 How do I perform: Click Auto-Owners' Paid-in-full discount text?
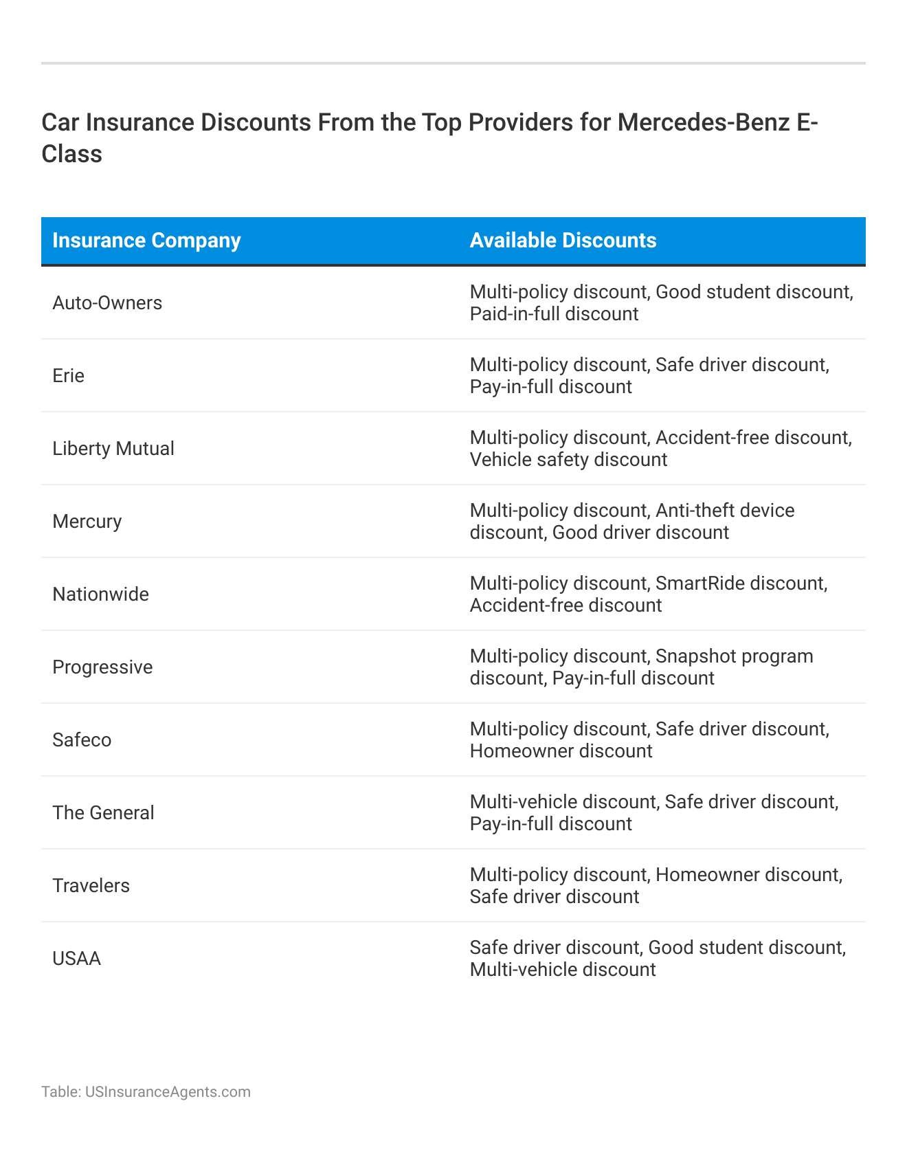click(x=554, y=314)
